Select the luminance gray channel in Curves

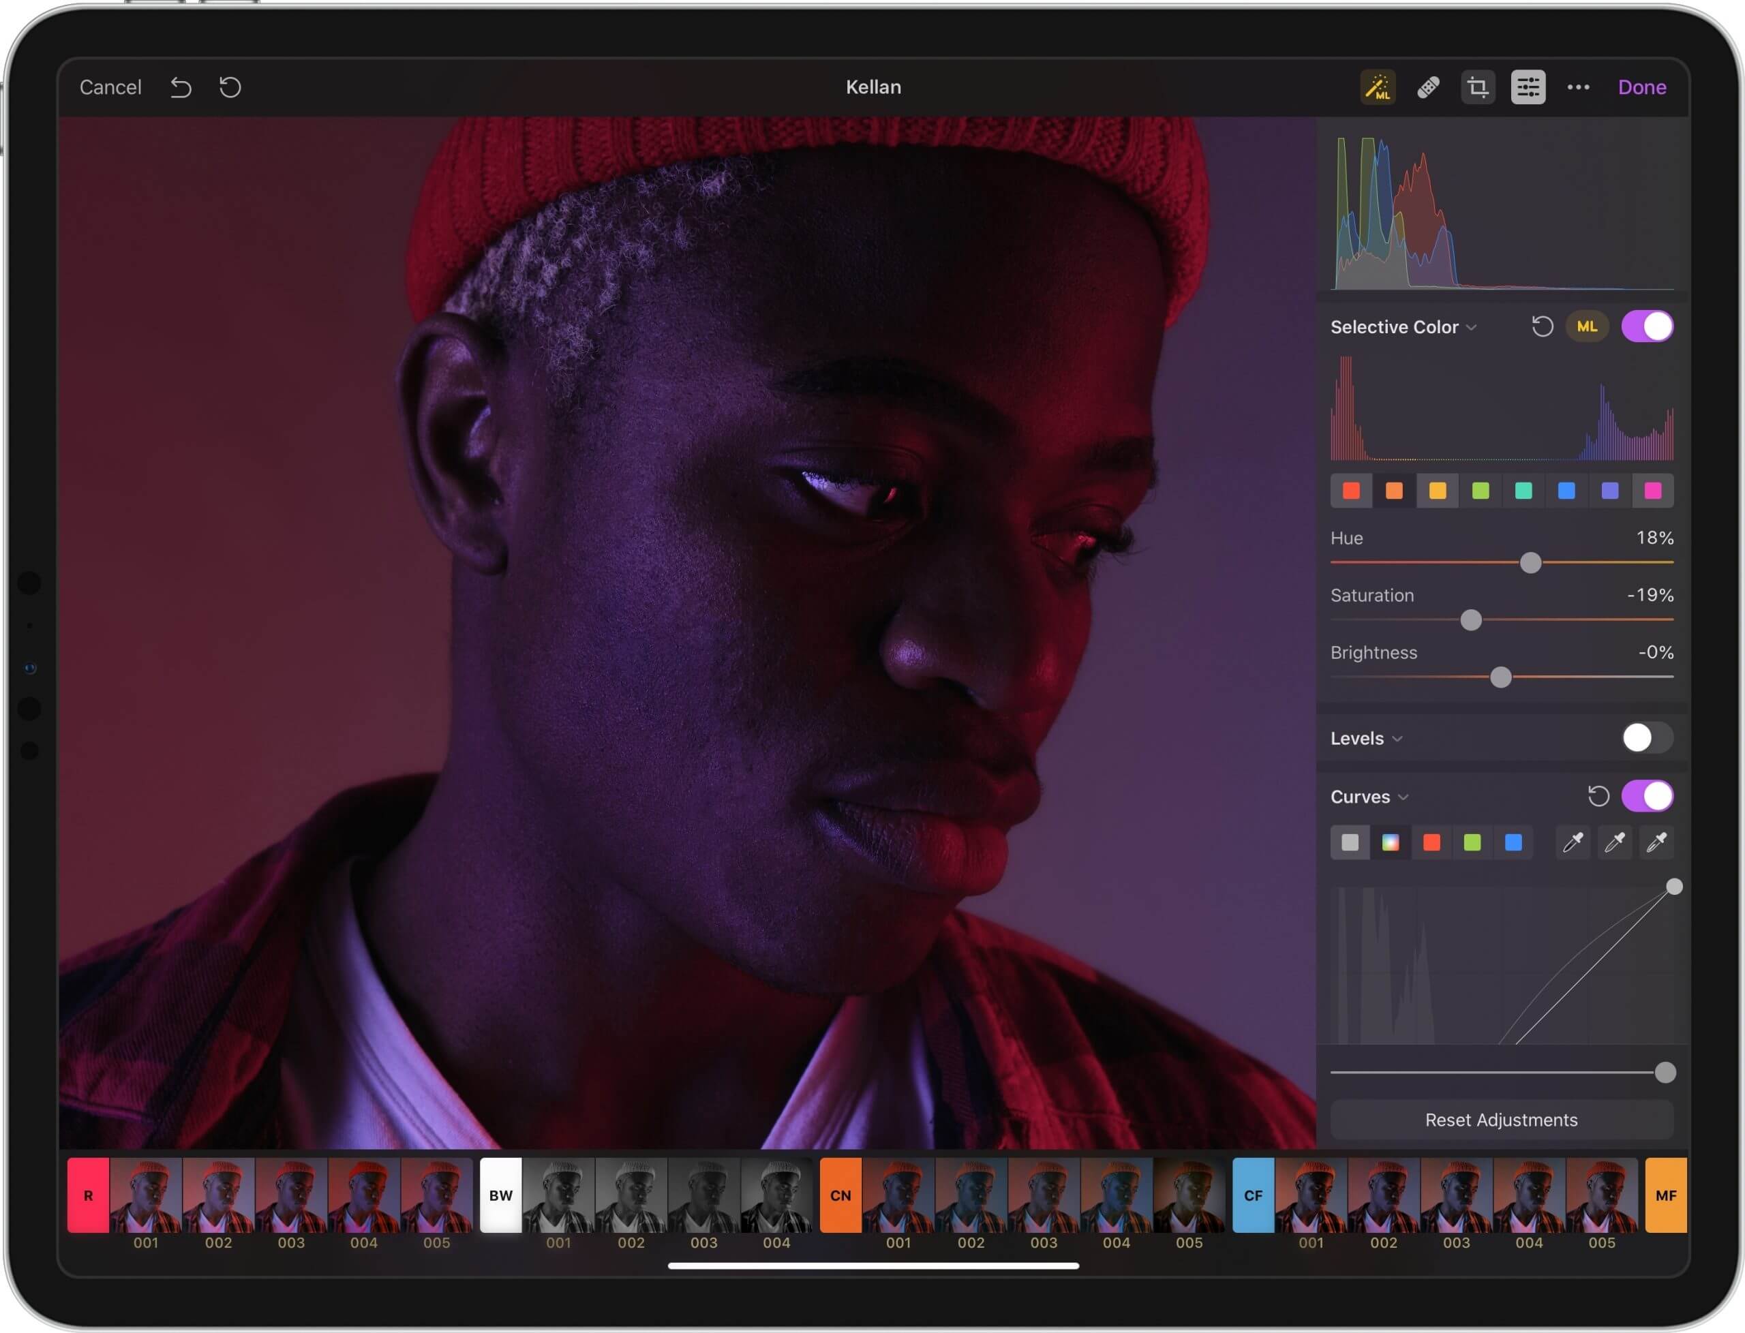(x=1350, y=842)
